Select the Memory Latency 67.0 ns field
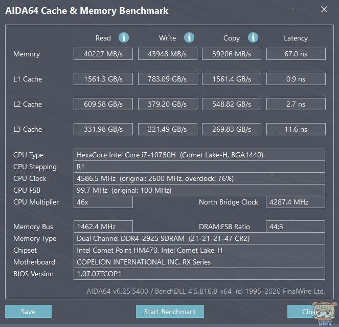Screen dimensions: 339x327 point(296,54)
